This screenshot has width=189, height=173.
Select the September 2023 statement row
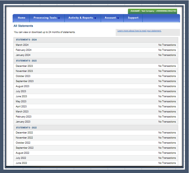coord(96,81)
